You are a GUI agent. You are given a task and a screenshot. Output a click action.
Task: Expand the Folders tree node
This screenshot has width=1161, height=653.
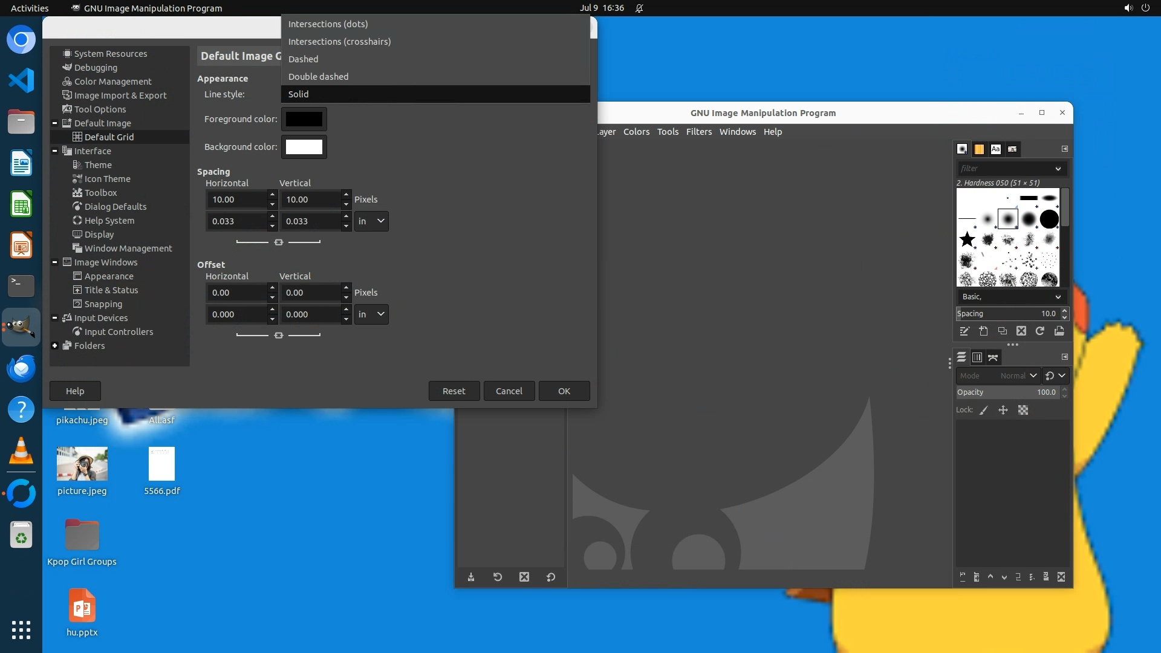[54, 346]
